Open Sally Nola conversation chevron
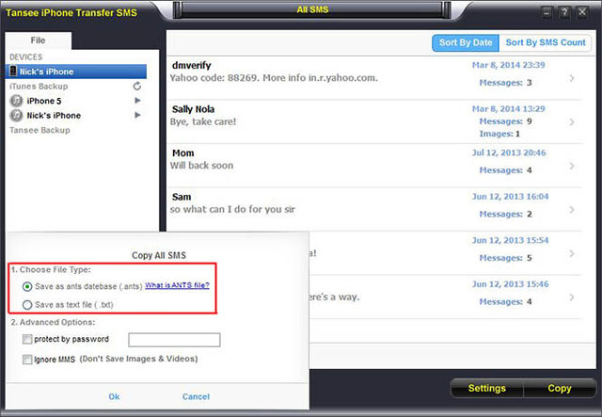 click(x=572, y=121)
